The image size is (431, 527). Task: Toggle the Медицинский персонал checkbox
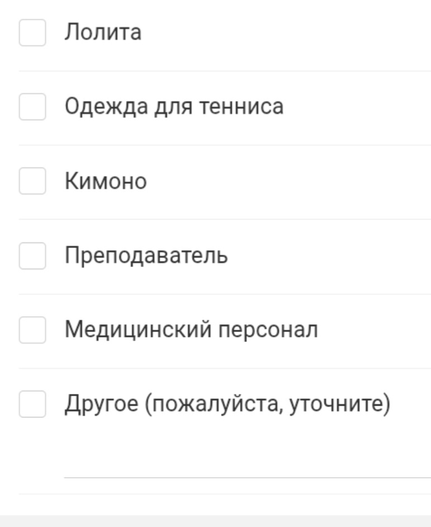click(x=32, y=330)
